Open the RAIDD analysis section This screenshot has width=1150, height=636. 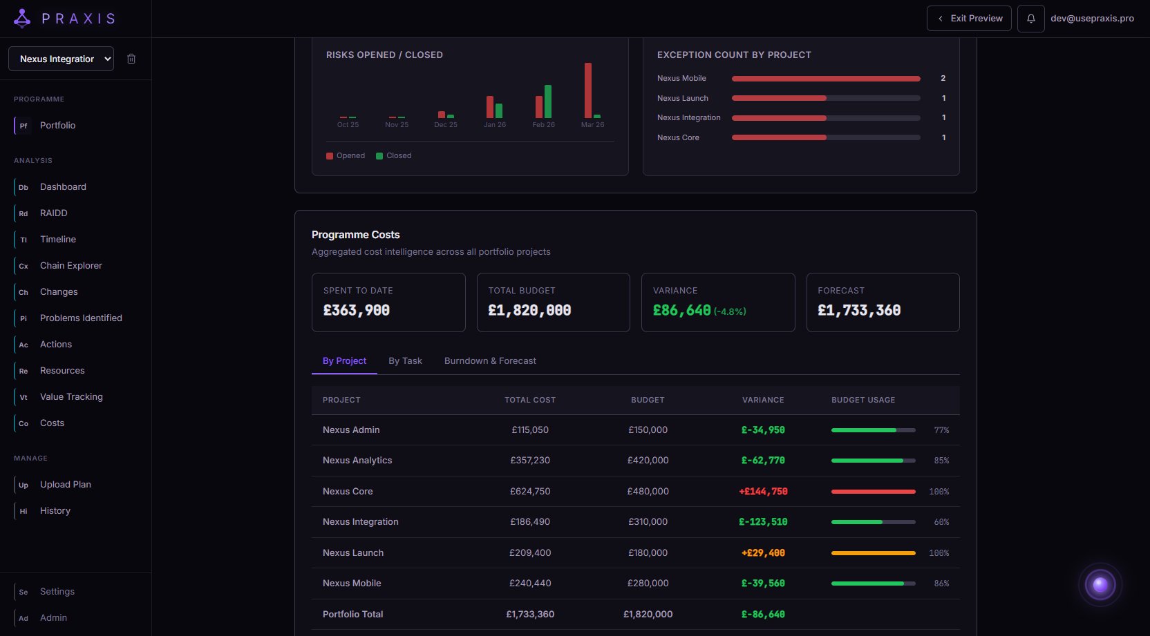53,213
